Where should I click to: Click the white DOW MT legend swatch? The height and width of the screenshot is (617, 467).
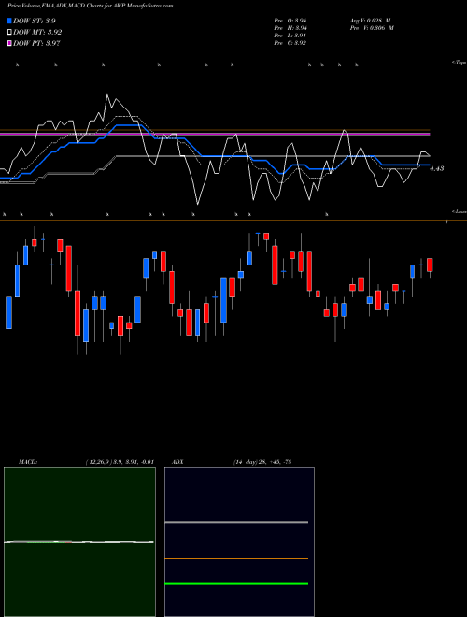click(x=9, y=32)
